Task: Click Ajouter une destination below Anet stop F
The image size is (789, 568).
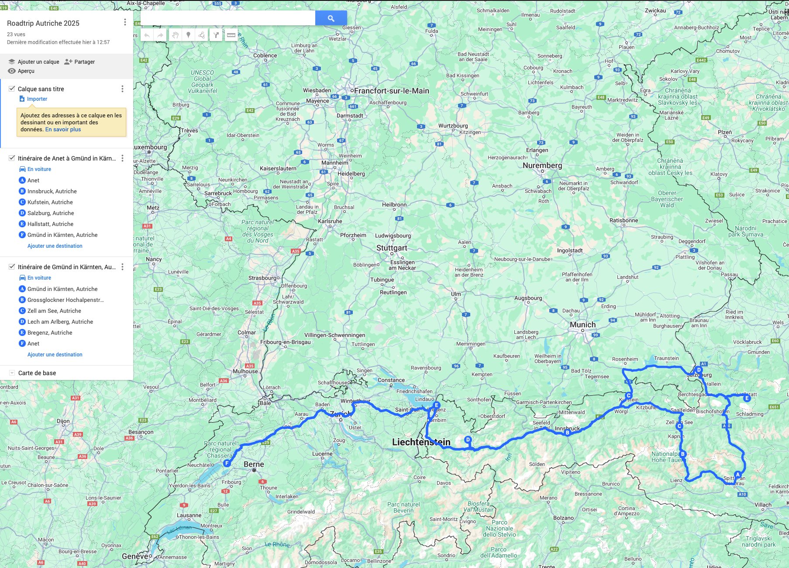Action: coord(55,355)
